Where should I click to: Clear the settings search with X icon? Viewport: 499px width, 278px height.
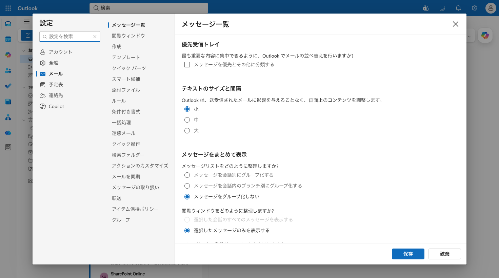[95, 37]
